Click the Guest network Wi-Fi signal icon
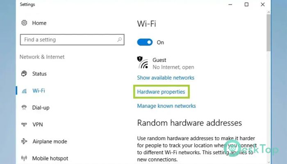The width and height of the screenshot is (287, 164). [x=143, y=63]
